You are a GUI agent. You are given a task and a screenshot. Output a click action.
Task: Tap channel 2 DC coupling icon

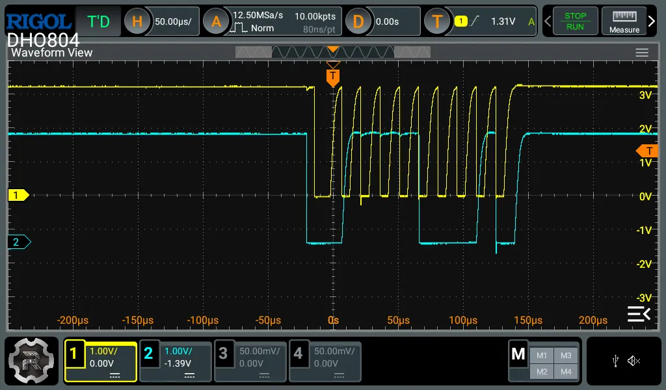pyautogui.click(x=189, y=376)
